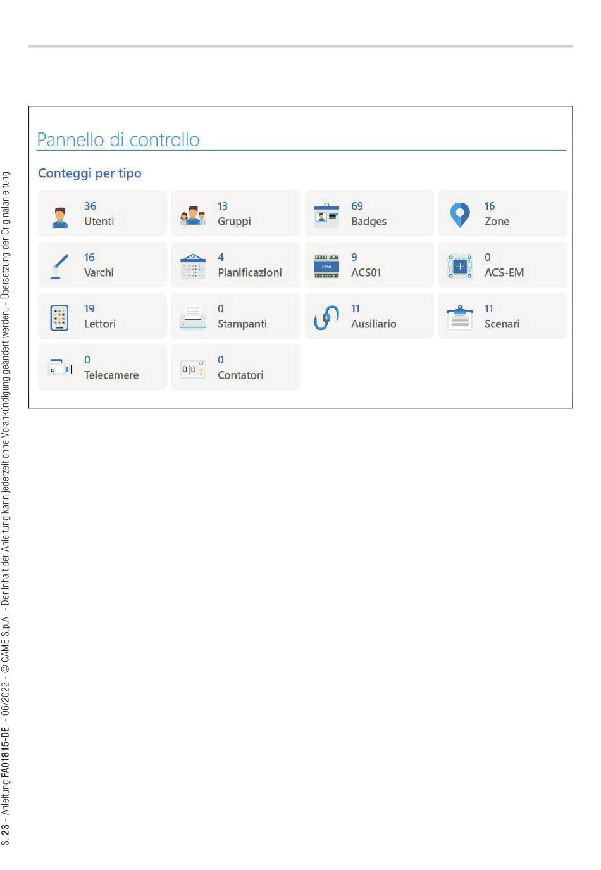
Task: Click the Stampanti printer icon
Action: click(193, 317)
